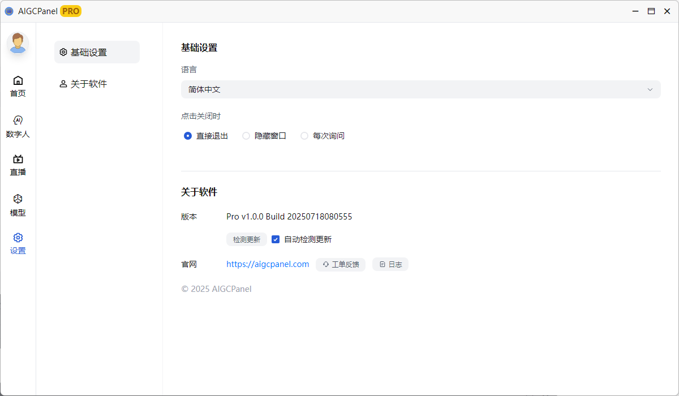Click the AIGCPanel logo in title bar
The width and height of the screenshot is (679, 396).
tap(9, 11)
